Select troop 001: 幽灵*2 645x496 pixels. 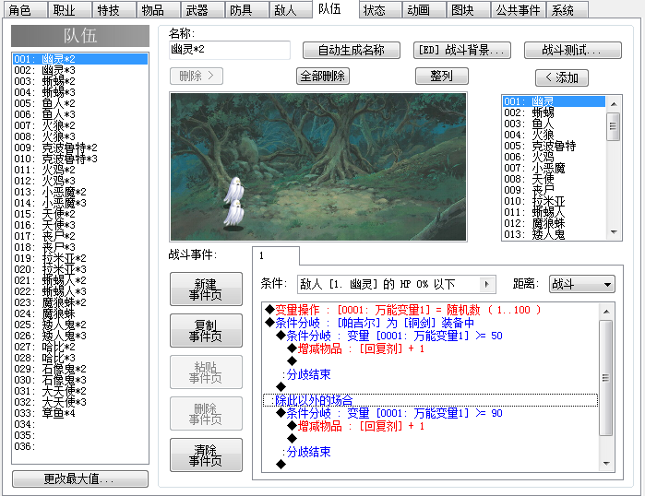point(80,59)
